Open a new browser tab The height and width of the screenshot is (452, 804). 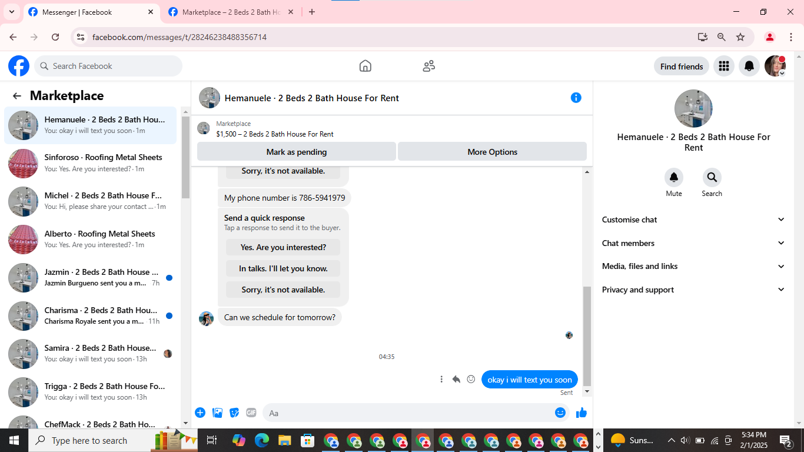[x=312, y=12]
